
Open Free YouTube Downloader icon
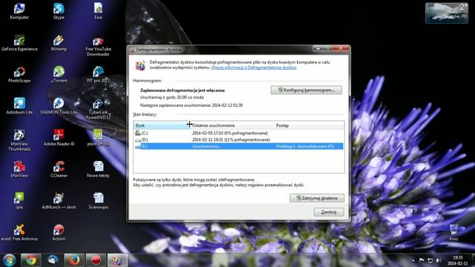pos(98,46)
